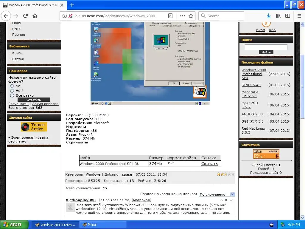The width and height of the screenshot is (305, 229).
Task: Open uploader spase's profile link
Action: point(127,174)
